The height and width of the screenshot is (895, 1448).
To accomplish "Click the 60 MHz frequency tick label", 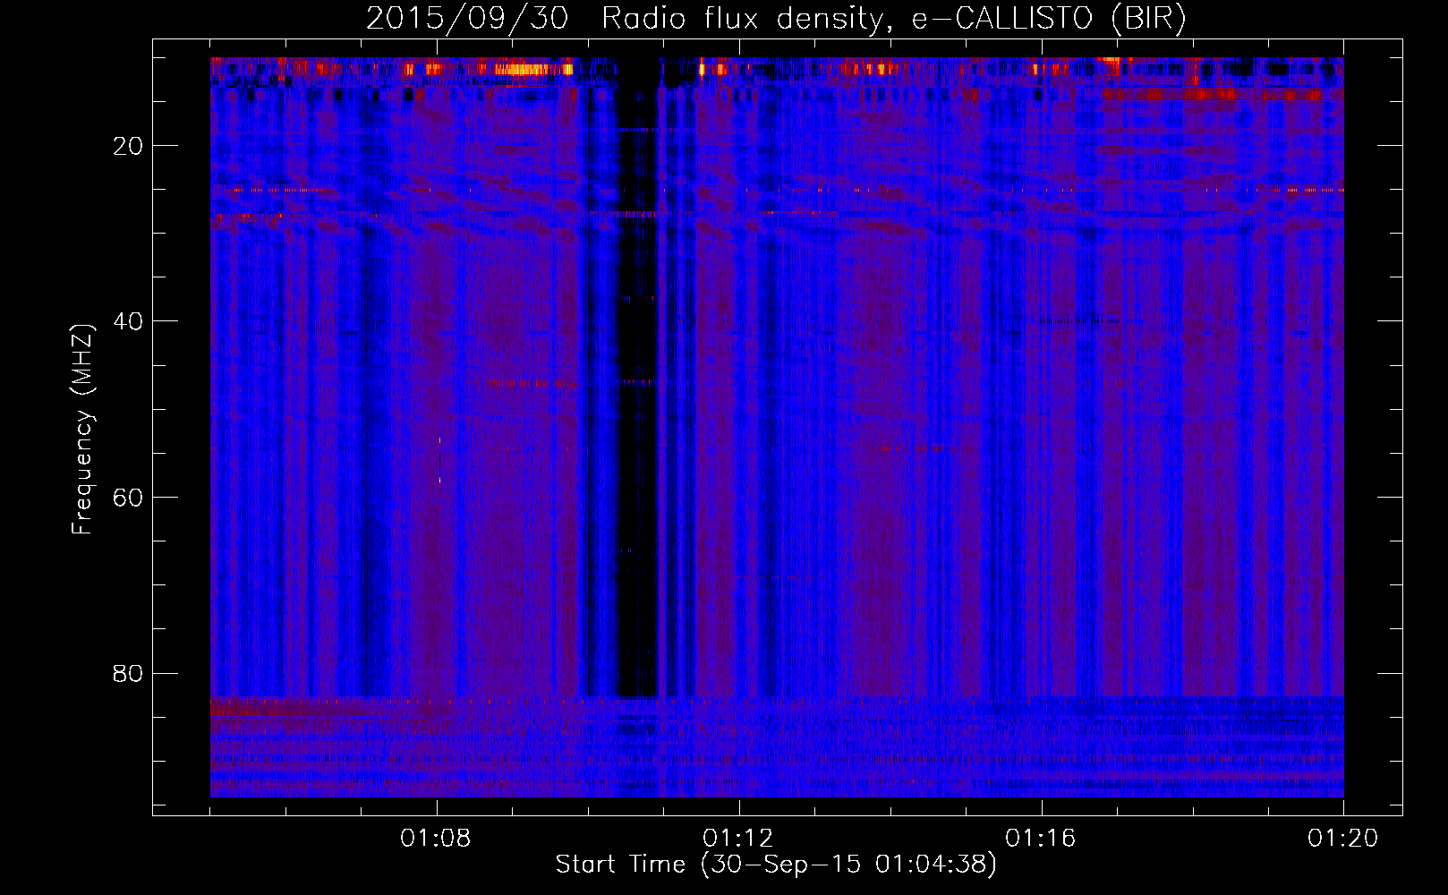I will pyautogui.click(x=129, y=498).
